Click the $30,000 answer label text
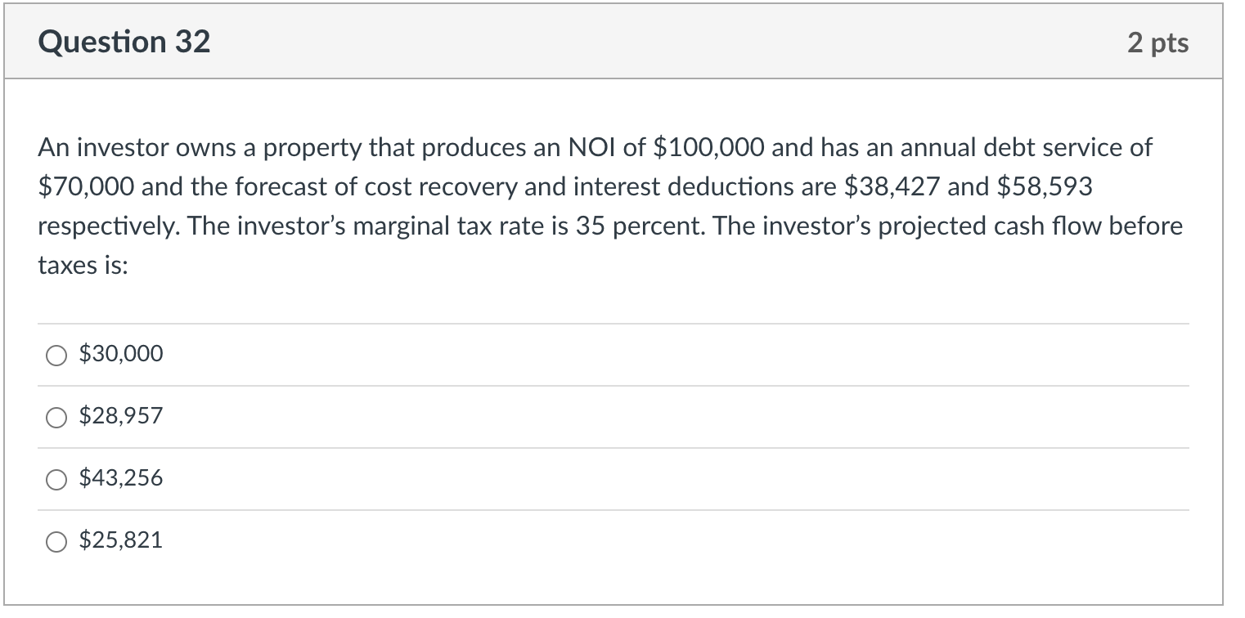Viewport: 1245px width, 618px height. tap(121, 354)
